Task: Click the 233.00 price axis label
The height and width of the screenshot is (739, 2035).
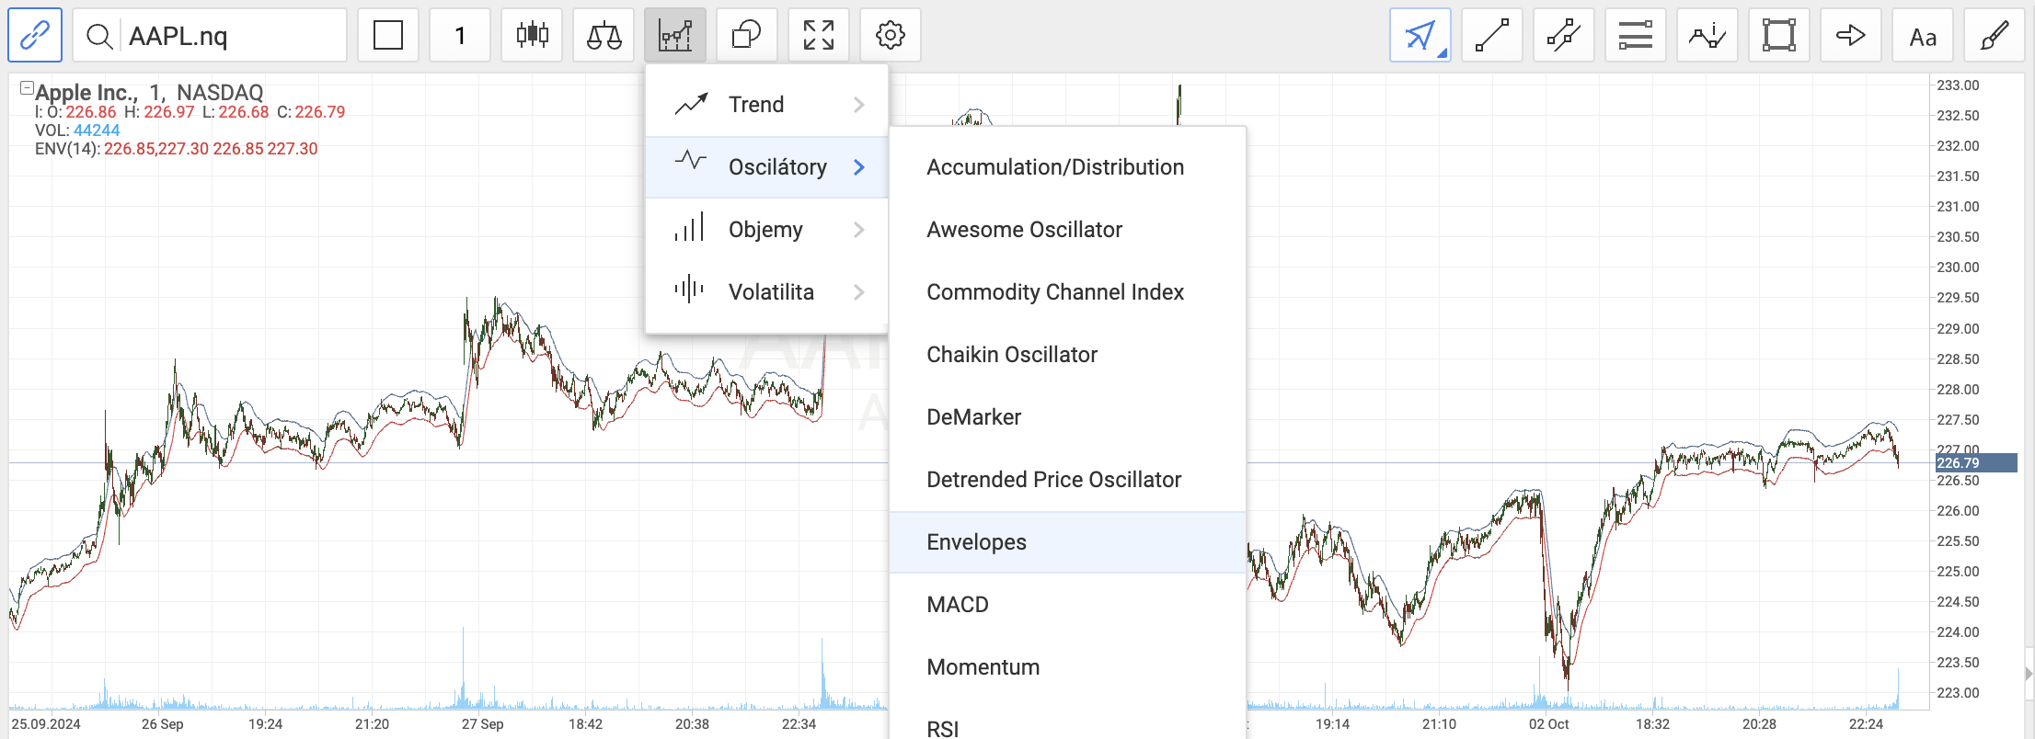Action: 1958,85
